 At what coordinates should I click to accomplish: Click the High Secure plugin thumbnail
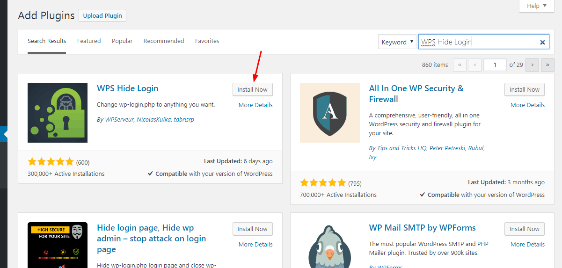58,245
